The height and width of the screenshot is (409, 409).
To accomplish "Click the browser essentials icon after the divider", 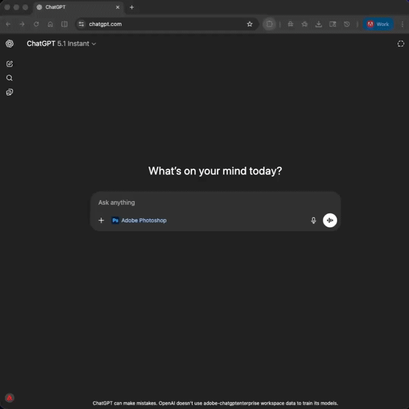I will tap(290, 24).
